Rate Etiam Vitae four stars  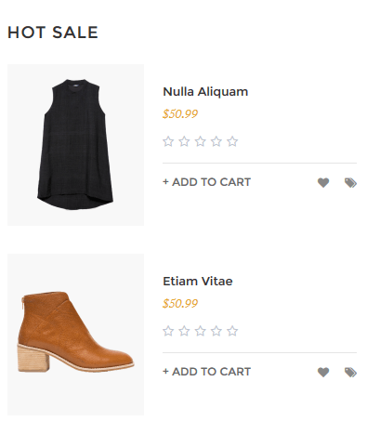216,331
